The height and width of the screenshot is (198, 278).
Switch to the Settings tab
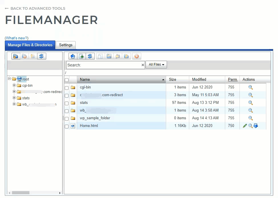(x=66, y=45)
